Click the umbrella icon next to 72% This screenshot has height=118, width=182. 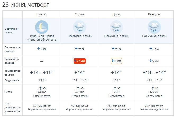[76, 49]
